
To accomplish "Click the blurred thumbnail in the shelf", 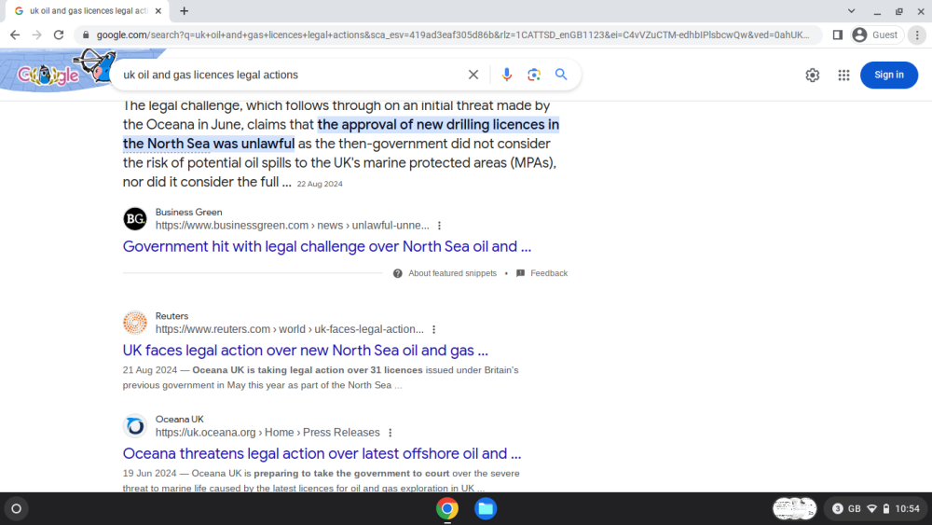I will click(794, 509).
